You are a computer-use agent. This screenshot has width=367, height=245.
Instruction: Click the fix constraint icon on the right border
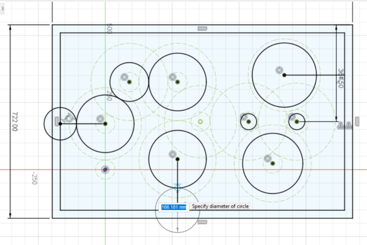tap(357, 121)
